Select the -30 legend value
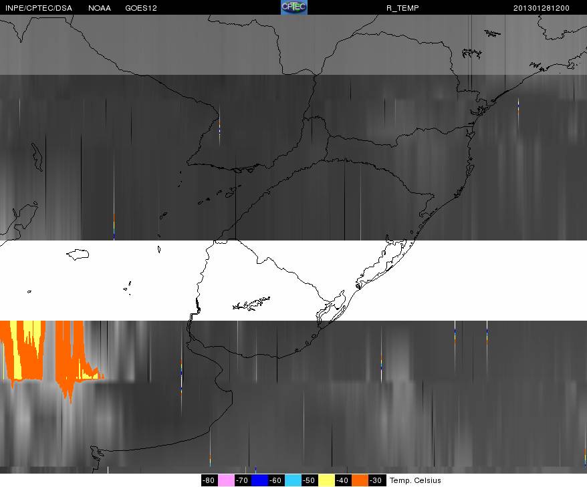 tap(376, 480)
